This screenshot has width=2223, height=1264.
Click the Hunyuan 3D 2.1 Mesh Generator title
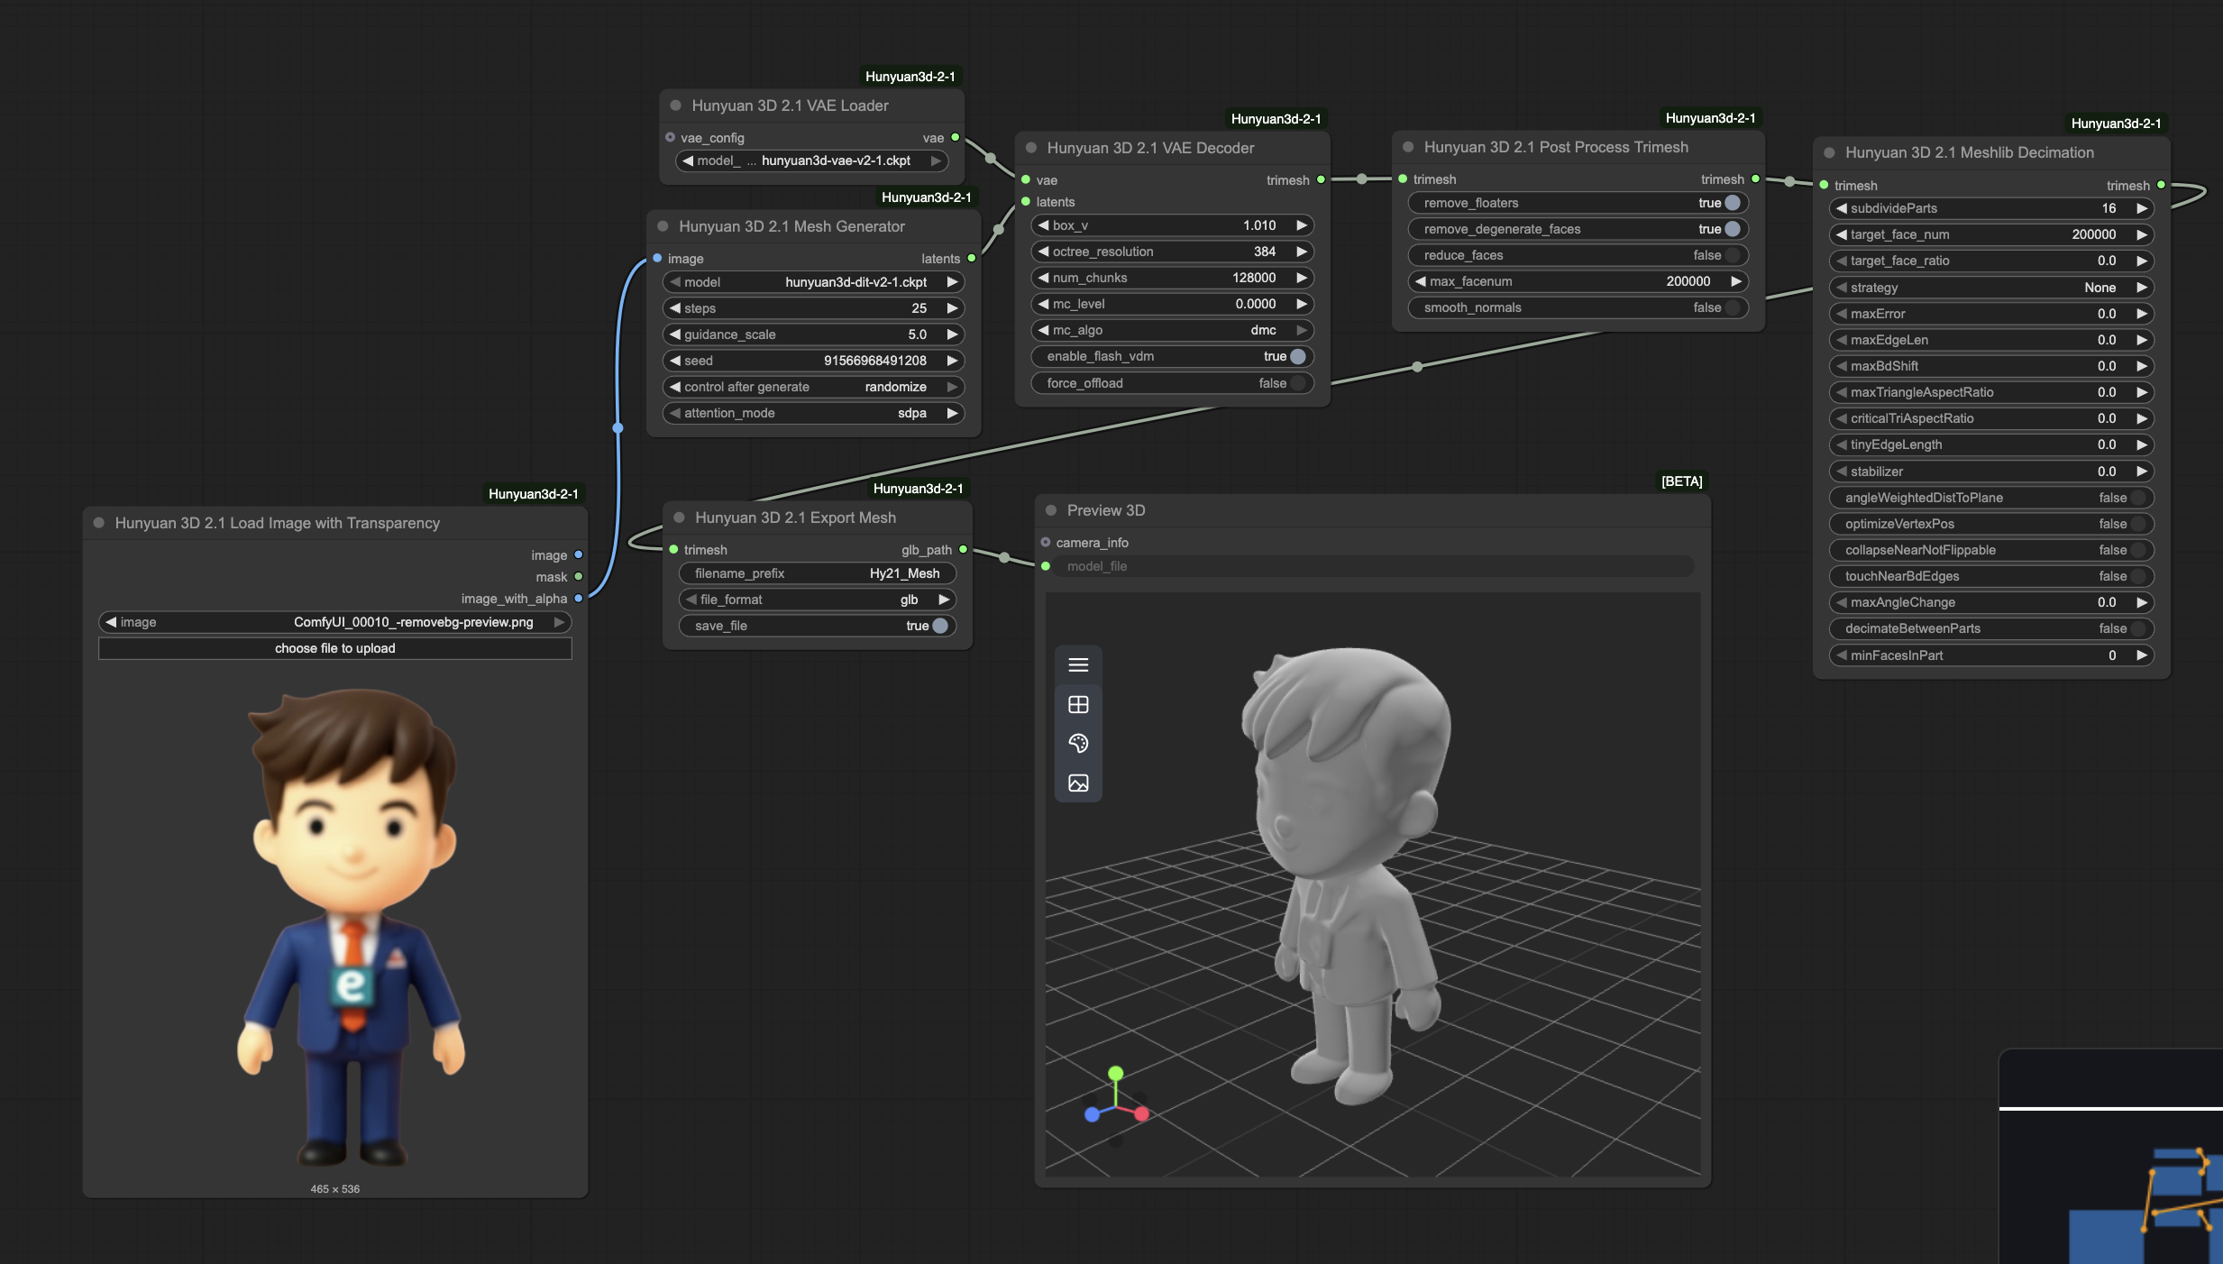click(x=791, y=226)
